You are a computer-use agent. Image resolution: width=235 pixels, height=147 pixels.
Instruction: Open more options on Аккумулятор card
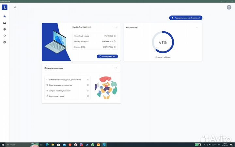(x=197, y=27)
